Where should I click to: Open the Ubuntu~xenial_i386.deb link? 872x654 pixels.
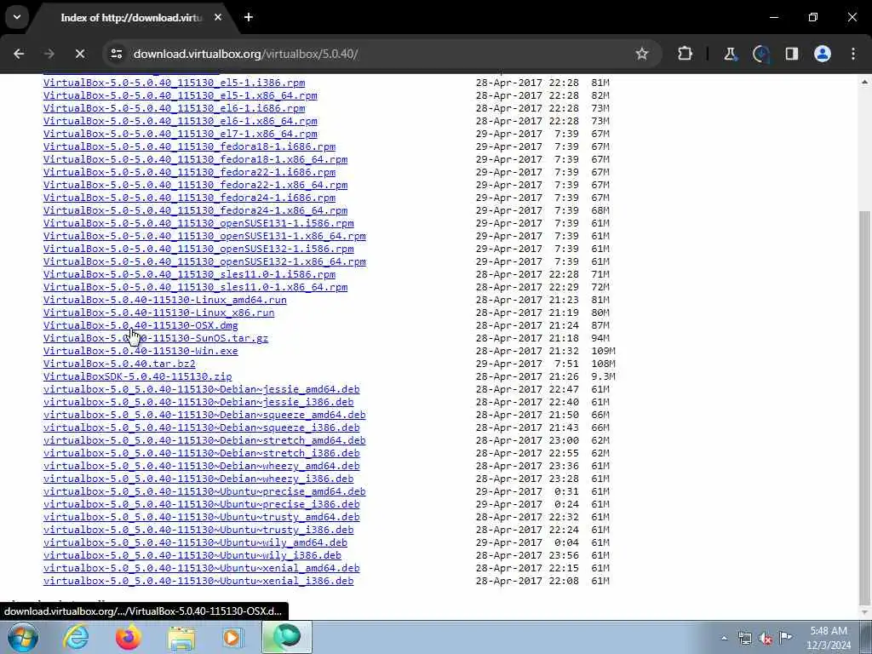(198, 581)
